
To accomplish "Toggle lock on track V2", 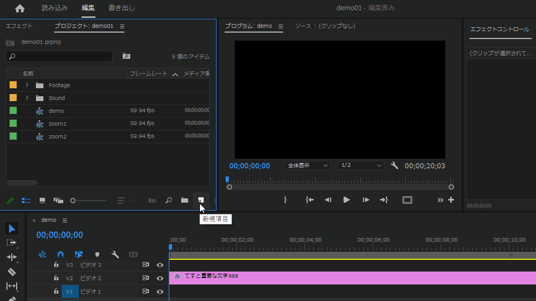I will [x=56, y=277].
